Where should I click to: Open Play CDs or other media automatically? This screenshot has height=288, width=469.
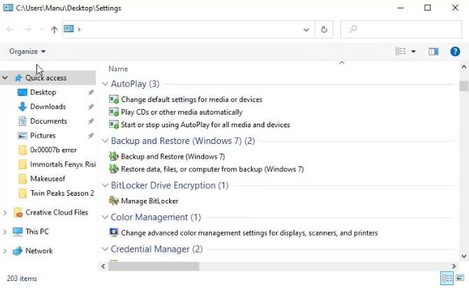[x=182, y=112]
